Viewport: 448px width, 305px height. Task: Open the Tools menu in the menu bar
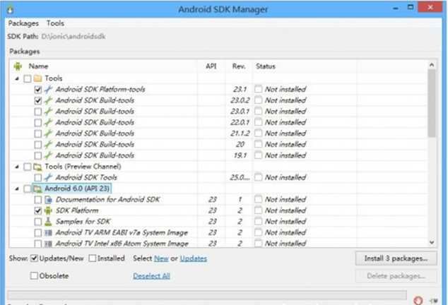[55, 23]
